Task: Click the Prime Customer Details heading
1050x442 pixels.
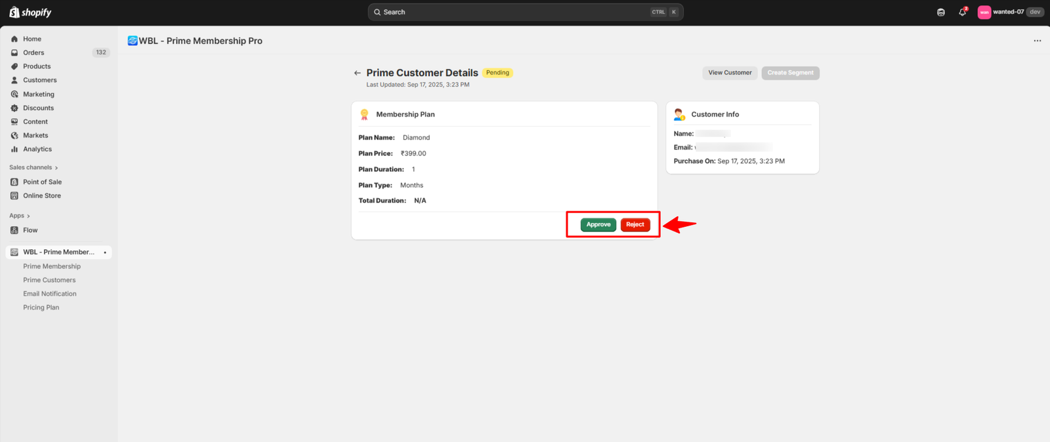Action: [x=422, y=73]
